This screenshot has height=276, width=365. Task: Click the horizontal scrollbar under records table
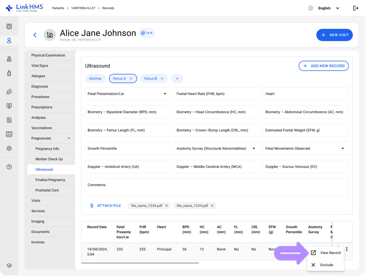(x=140, y=263)
